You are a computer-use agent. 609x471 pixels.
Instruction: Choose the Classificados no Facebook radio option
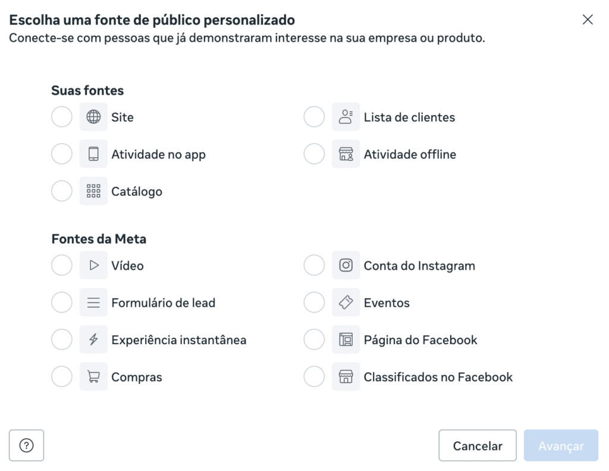(314, 377)
